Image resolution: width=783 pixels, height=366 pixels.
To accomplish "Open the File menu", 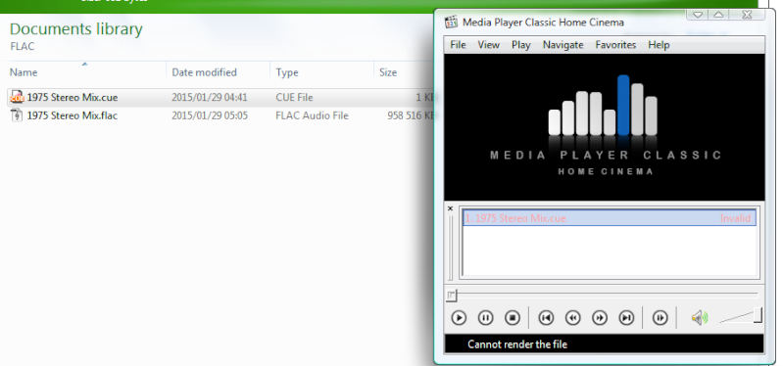I will pos(458,45).
